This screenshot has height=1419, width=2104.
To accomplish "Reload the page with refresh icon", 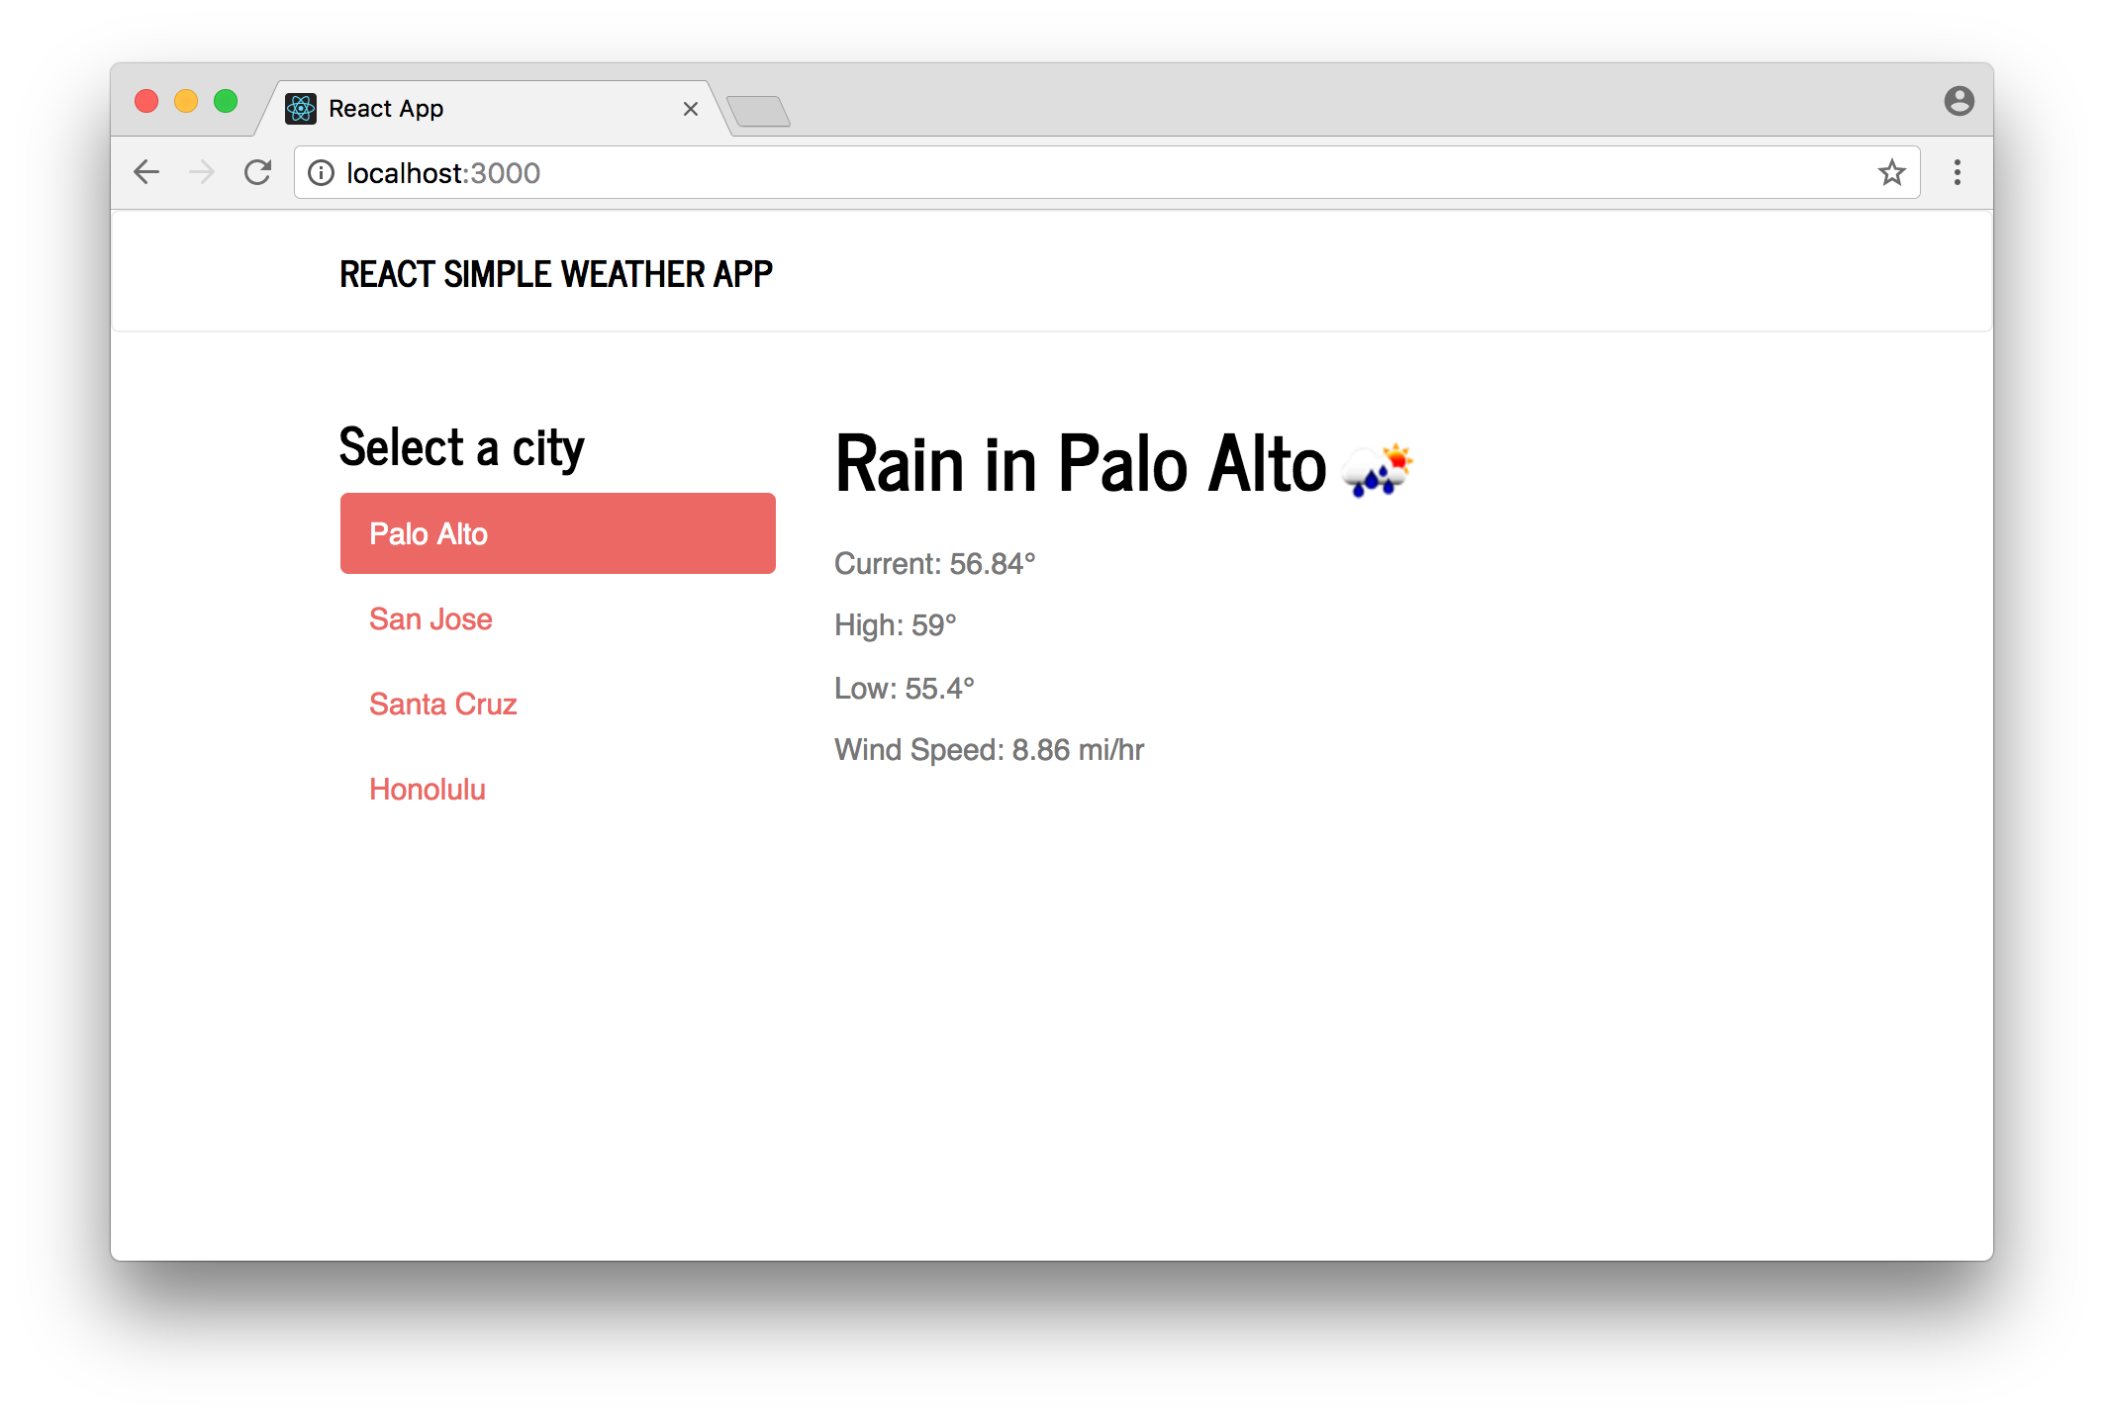I will pos(258,172).
